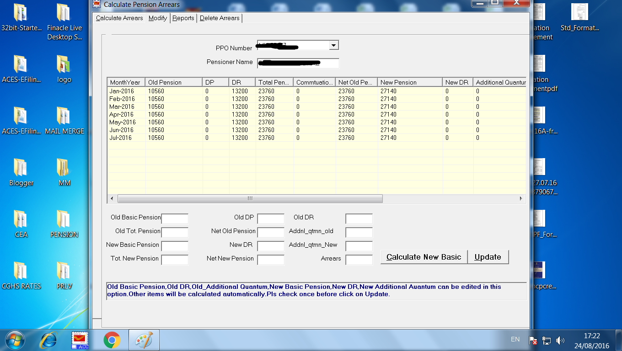
Task: Click the speaker icon in the system tray
Action: (560, 340)
